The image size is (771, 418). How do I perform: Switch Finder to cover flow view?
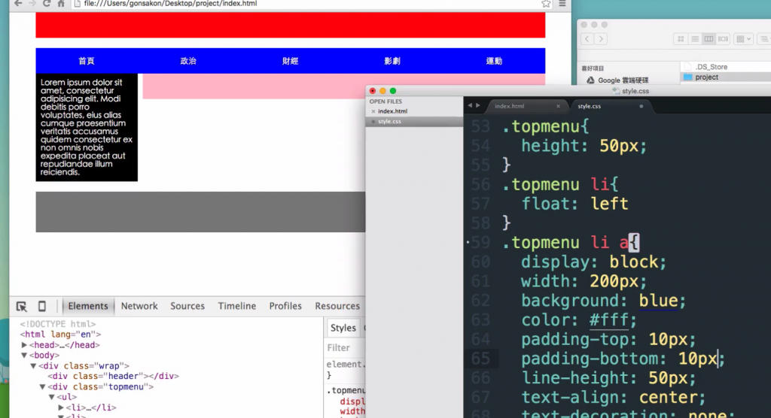coord(723,39)
